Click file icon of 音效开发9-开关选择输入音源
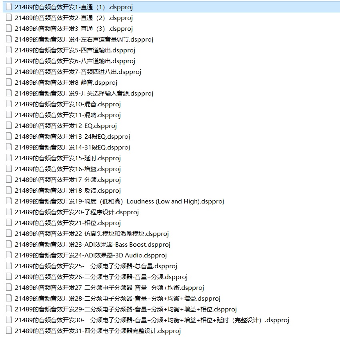Viewport: 340px width, 337px height. pyautogui.click(x=9, y=93)
